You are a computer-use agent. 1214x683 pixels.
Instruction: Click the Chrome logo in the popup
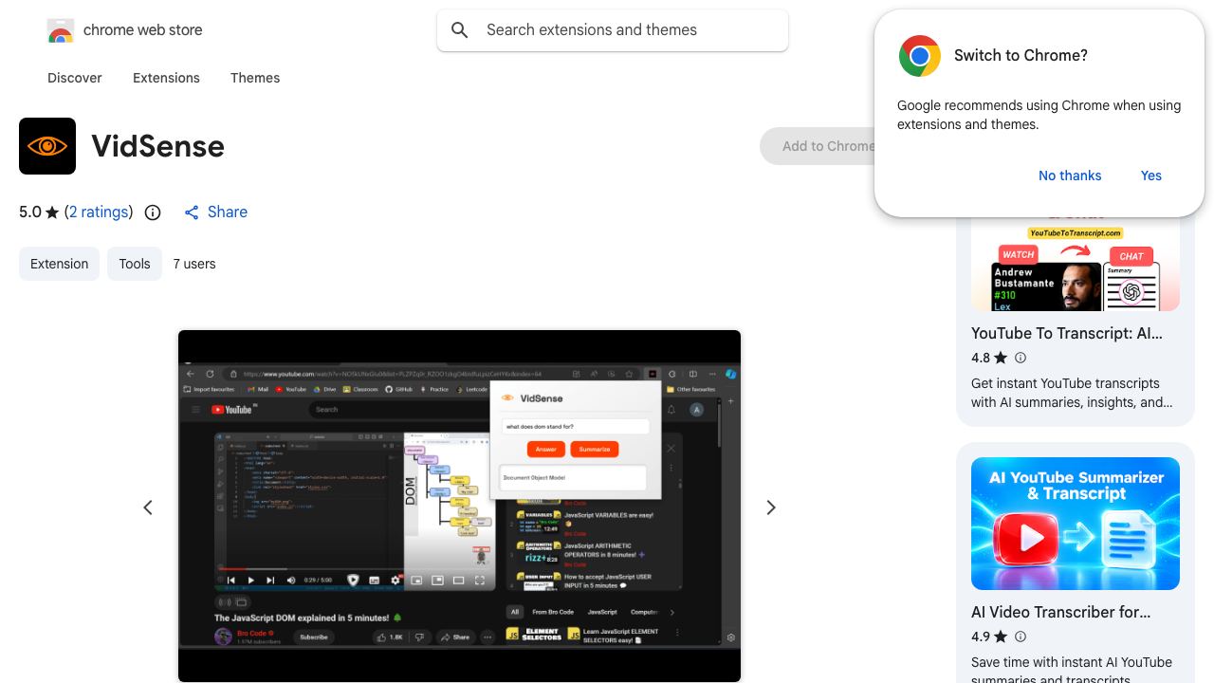920,56
